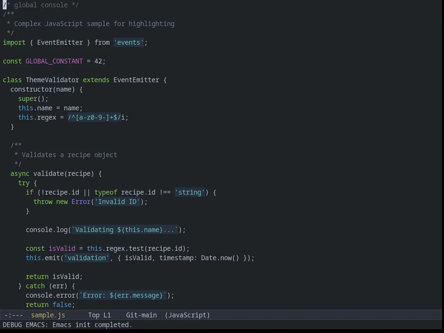444x333 pixels.
Task: Click the 'string' literal in if condition
Action: pyautogui.click(x=190, y=192)
